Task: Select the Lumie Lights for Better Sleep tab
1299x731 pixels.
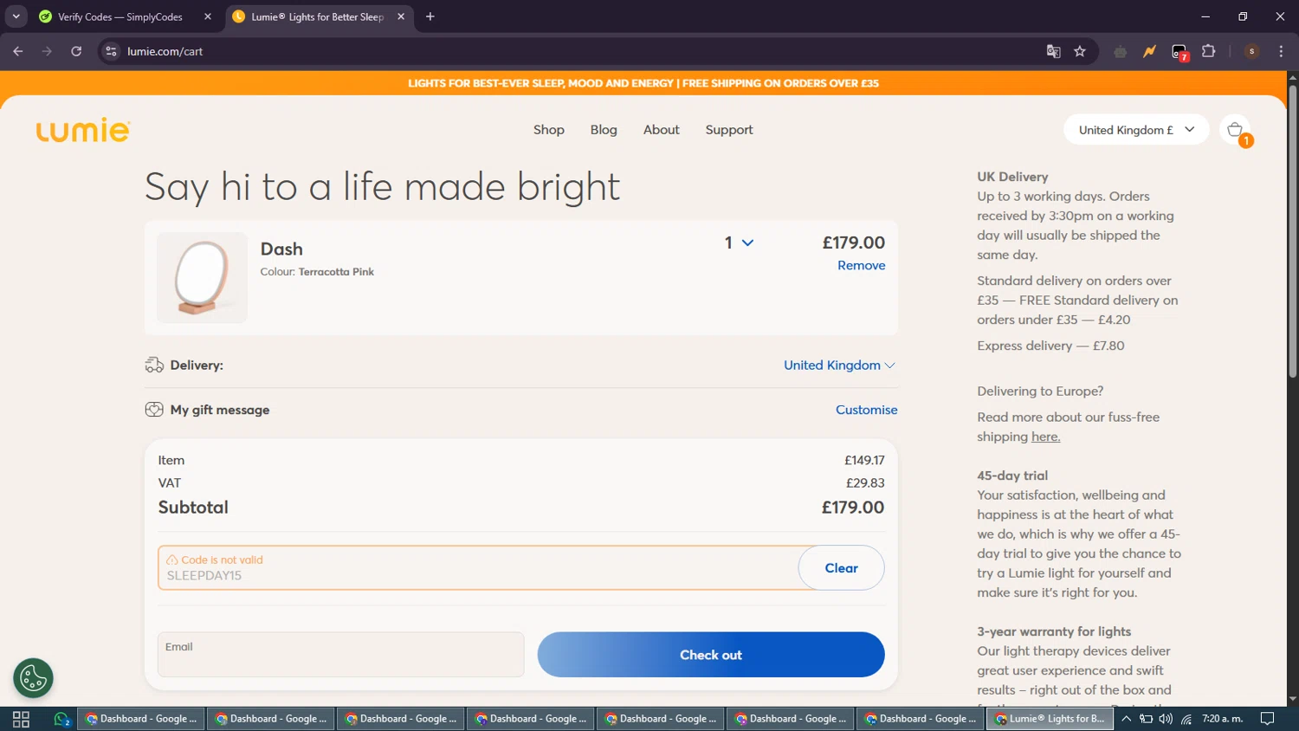Action: [x=317, y=16]
